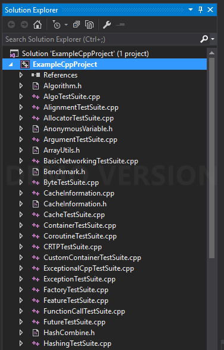The image size is (224, 350).
Task: Click C++ icon for CustomContainerTestSuite.cpp
Action: point(36,258)
